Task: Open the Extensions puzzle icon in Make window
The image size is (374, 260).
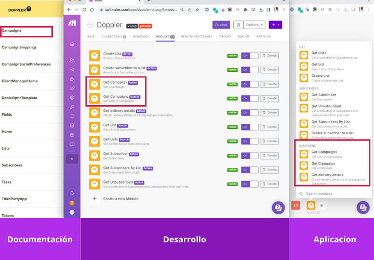Action: point(245,10)
